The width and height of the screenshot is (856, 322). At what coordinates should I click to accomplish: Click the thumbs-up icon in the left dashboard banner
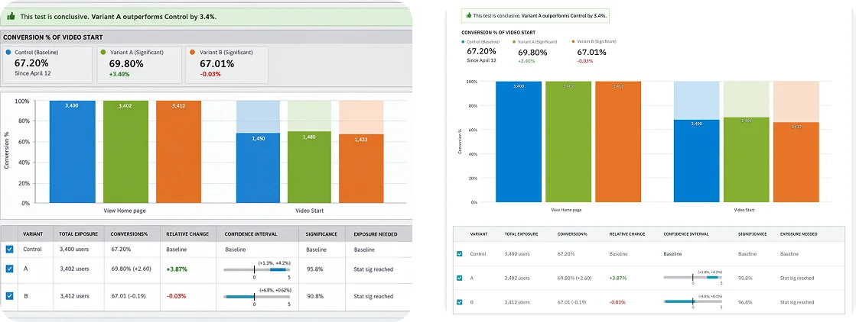(x=11, y=16)
